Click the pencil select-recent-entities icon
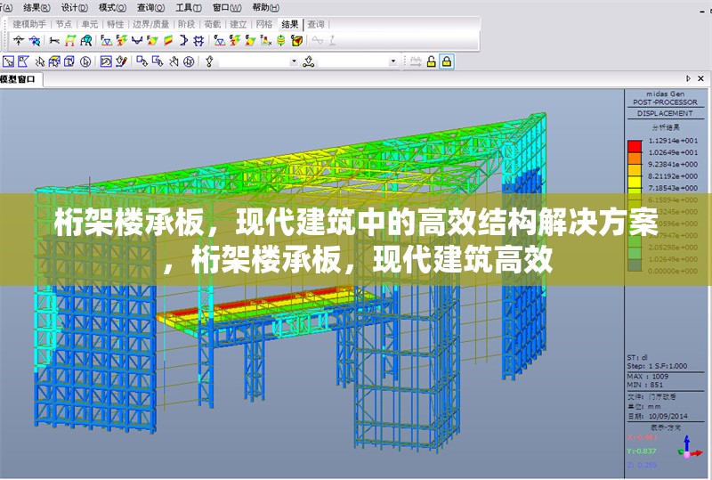712x480 pixels. point(121,61)
